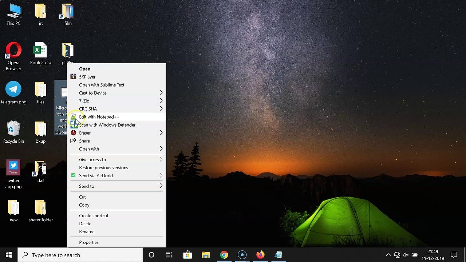Select the files folder on the desktop
Image resolution: width=466 pixels, height=262 pixels.
click(x=41, y=93)
